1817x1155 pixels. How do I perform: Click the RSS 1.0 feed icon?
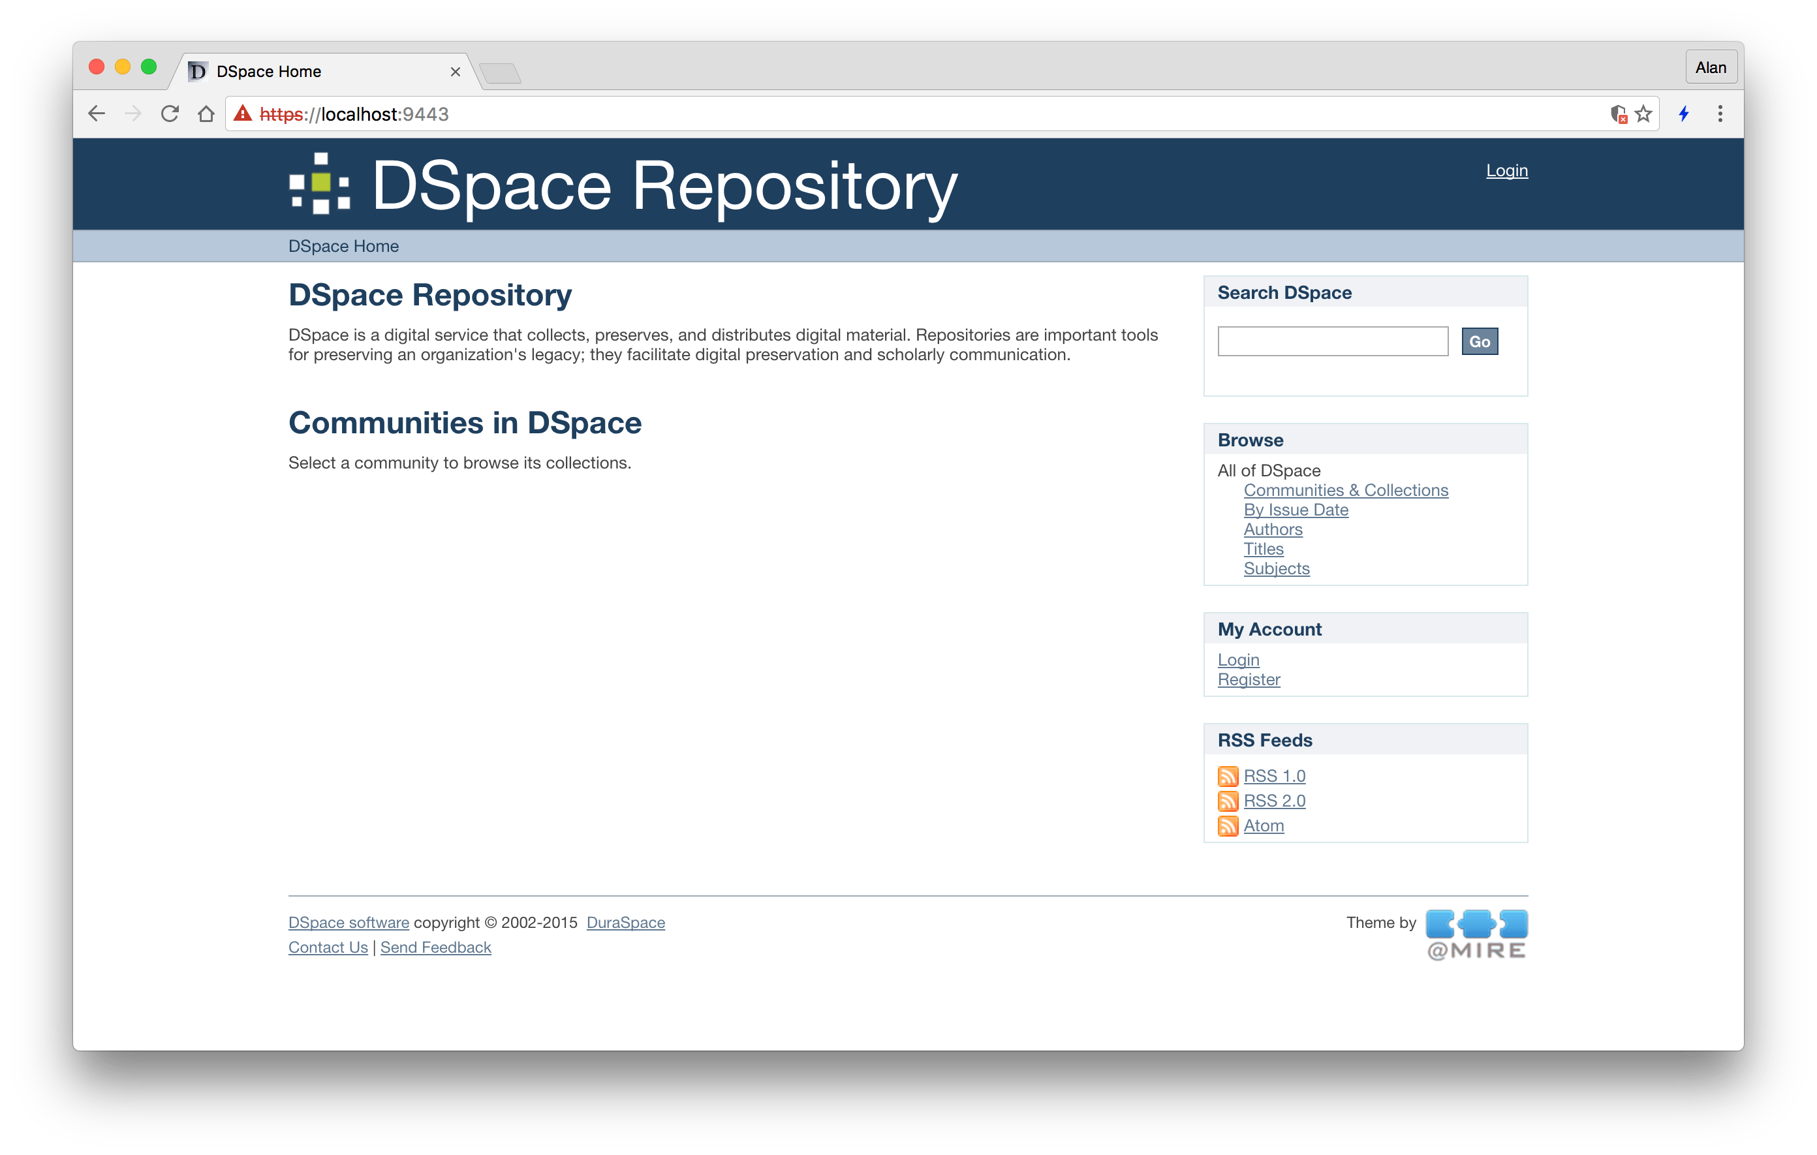point(1228,776)
